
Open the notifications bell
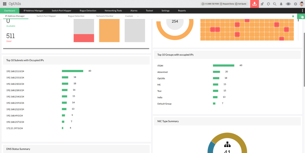tap(281, 4)
